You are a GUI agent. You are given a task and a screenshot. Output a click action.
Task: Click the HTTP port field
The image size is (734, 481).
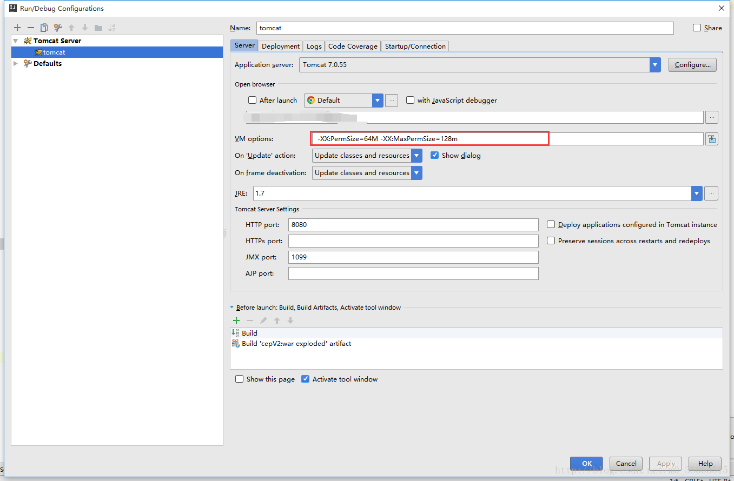413,225
